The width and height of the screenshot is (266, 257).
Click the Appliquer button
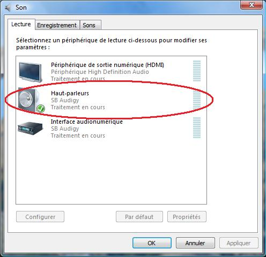[x=239, y=243]
